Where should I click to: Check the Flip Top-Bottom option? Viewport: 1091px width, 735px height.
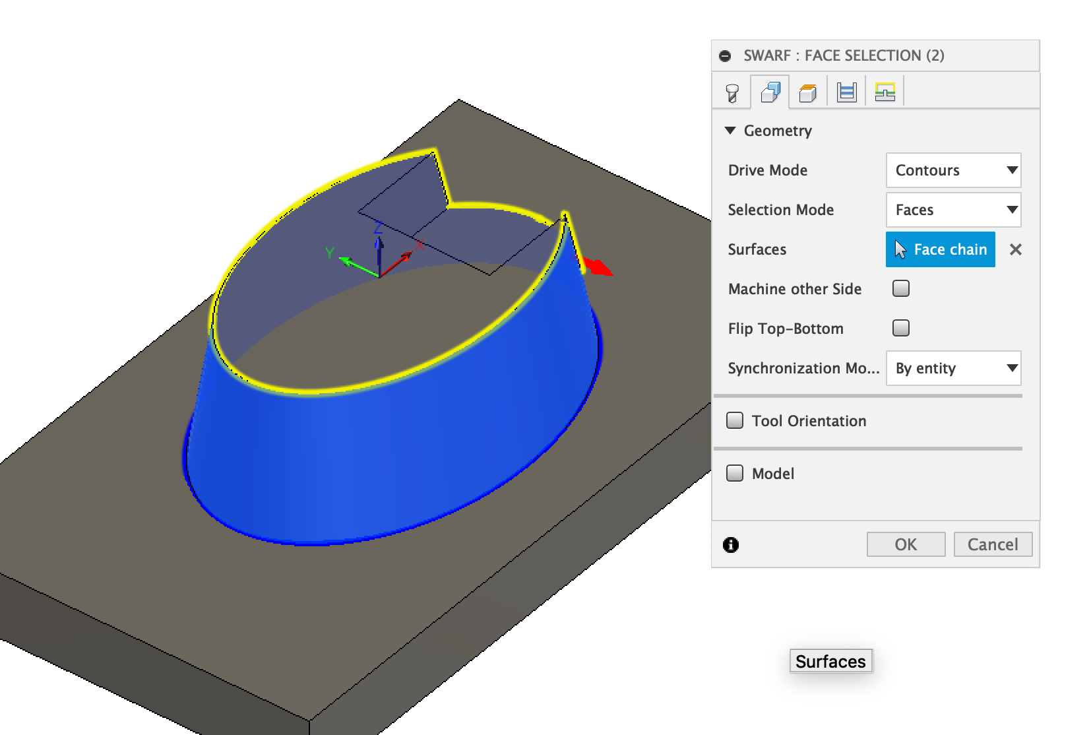pos(900,328)
